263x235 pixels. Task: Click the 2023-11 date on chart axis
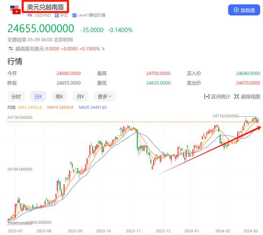pyautogui.click(x=133, y=231)
